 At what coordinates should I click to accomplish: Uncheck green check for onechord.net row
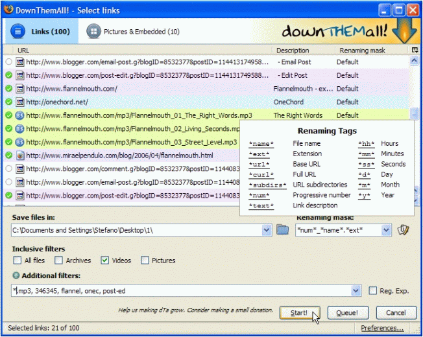(9, 102)
